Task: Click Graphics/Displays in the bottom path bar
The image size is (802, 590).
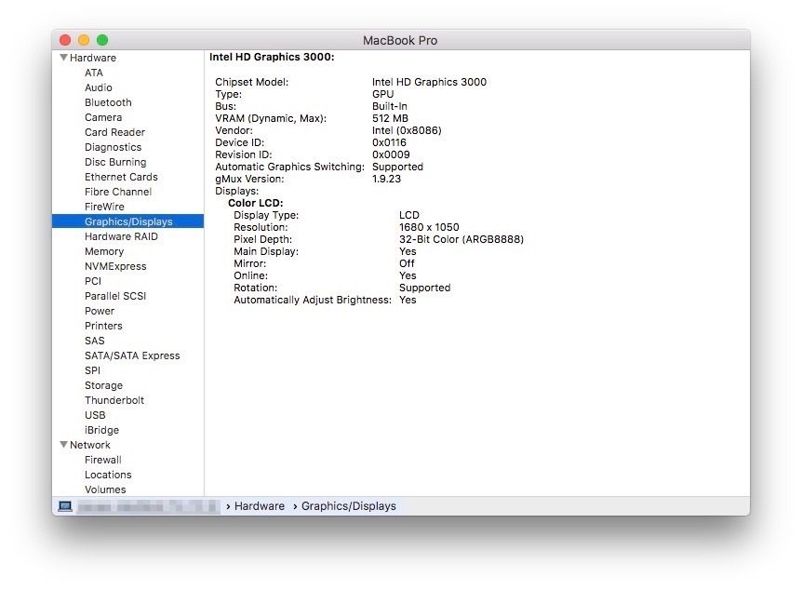Action: (348, 506)
